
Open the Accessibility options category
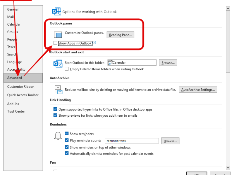click(x=23, y=69)
